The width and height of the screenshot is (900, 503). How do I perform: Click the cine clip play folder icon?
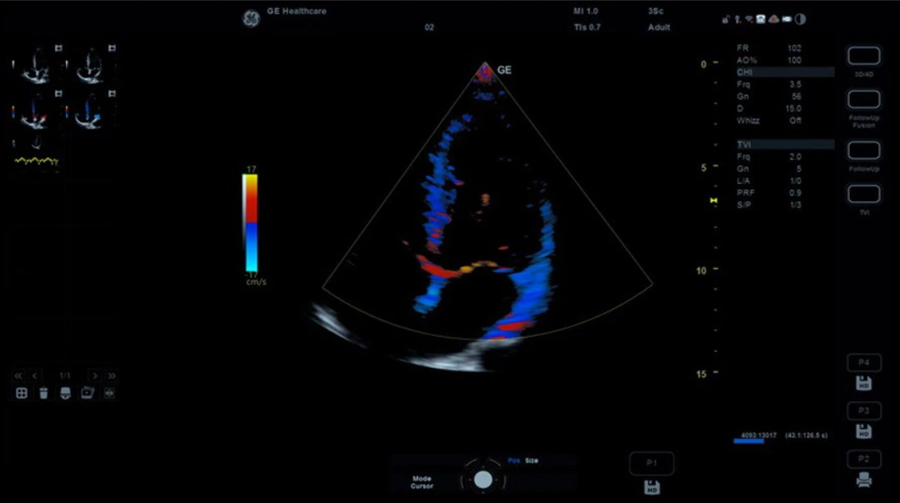point(87,393)
